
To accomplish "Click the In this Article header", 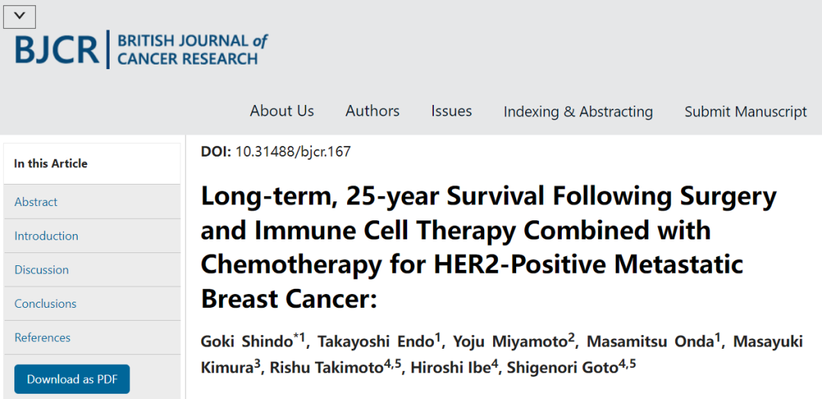I will pos(51,163).
